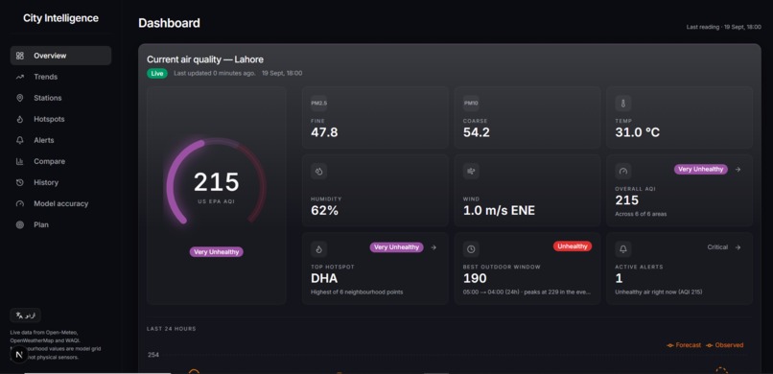Click the PM10 badge icon

coord(471,104)
